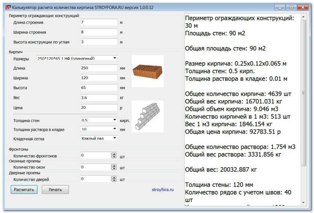The image size is (314, 213).
Task: Click the results scrollbar down arrow
Action: pyautogui.click(x=303, y=203)
